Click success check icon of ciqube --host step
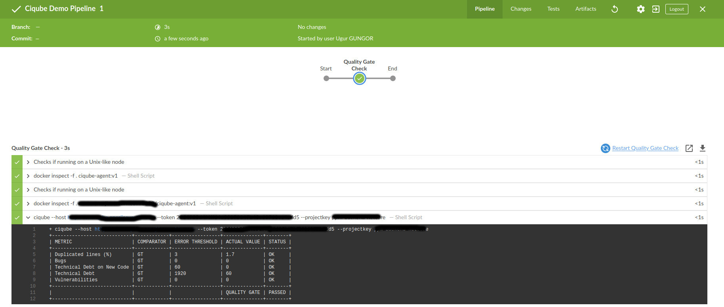 pyautogui.click(x=17, y=218)
